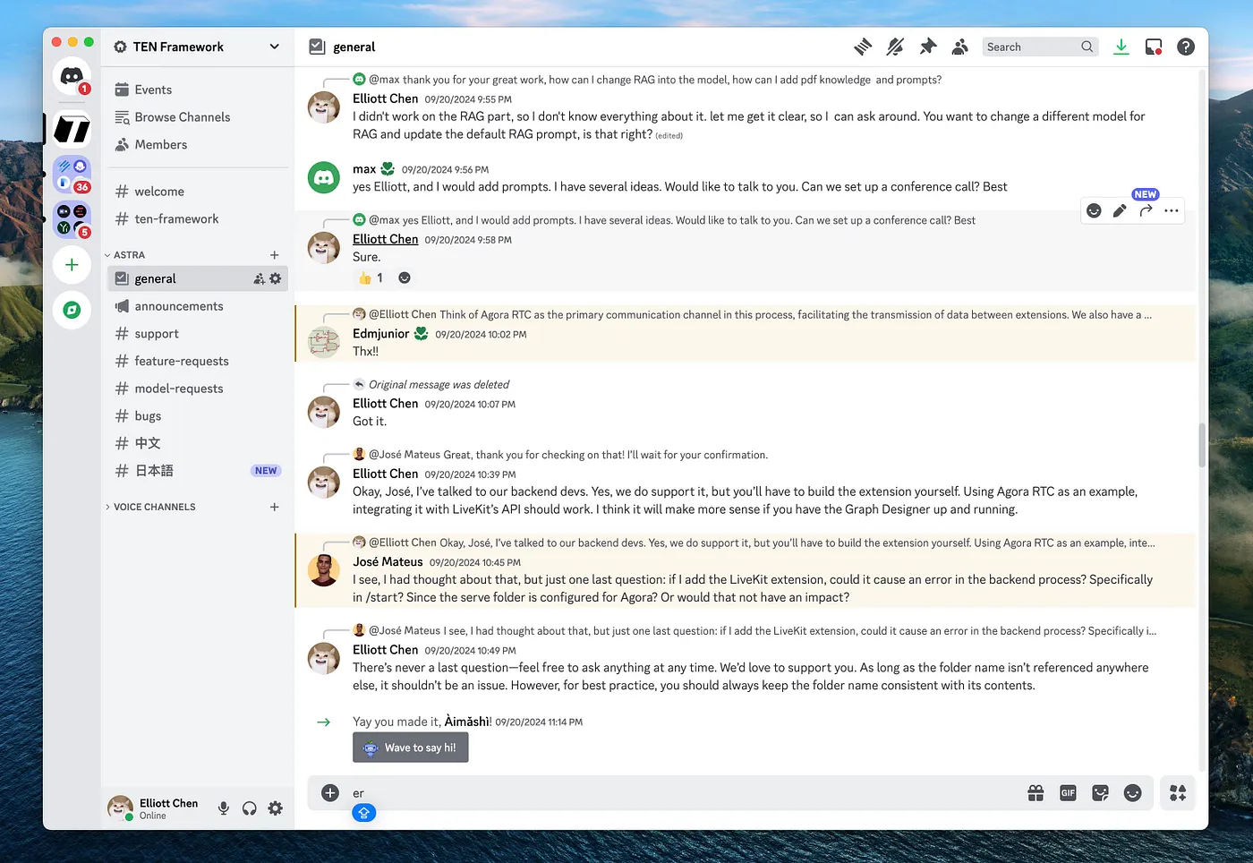The height and width of the screenshot is (863, 1253).
Task: Open sticker picker icon
Action: [1100, 793]
